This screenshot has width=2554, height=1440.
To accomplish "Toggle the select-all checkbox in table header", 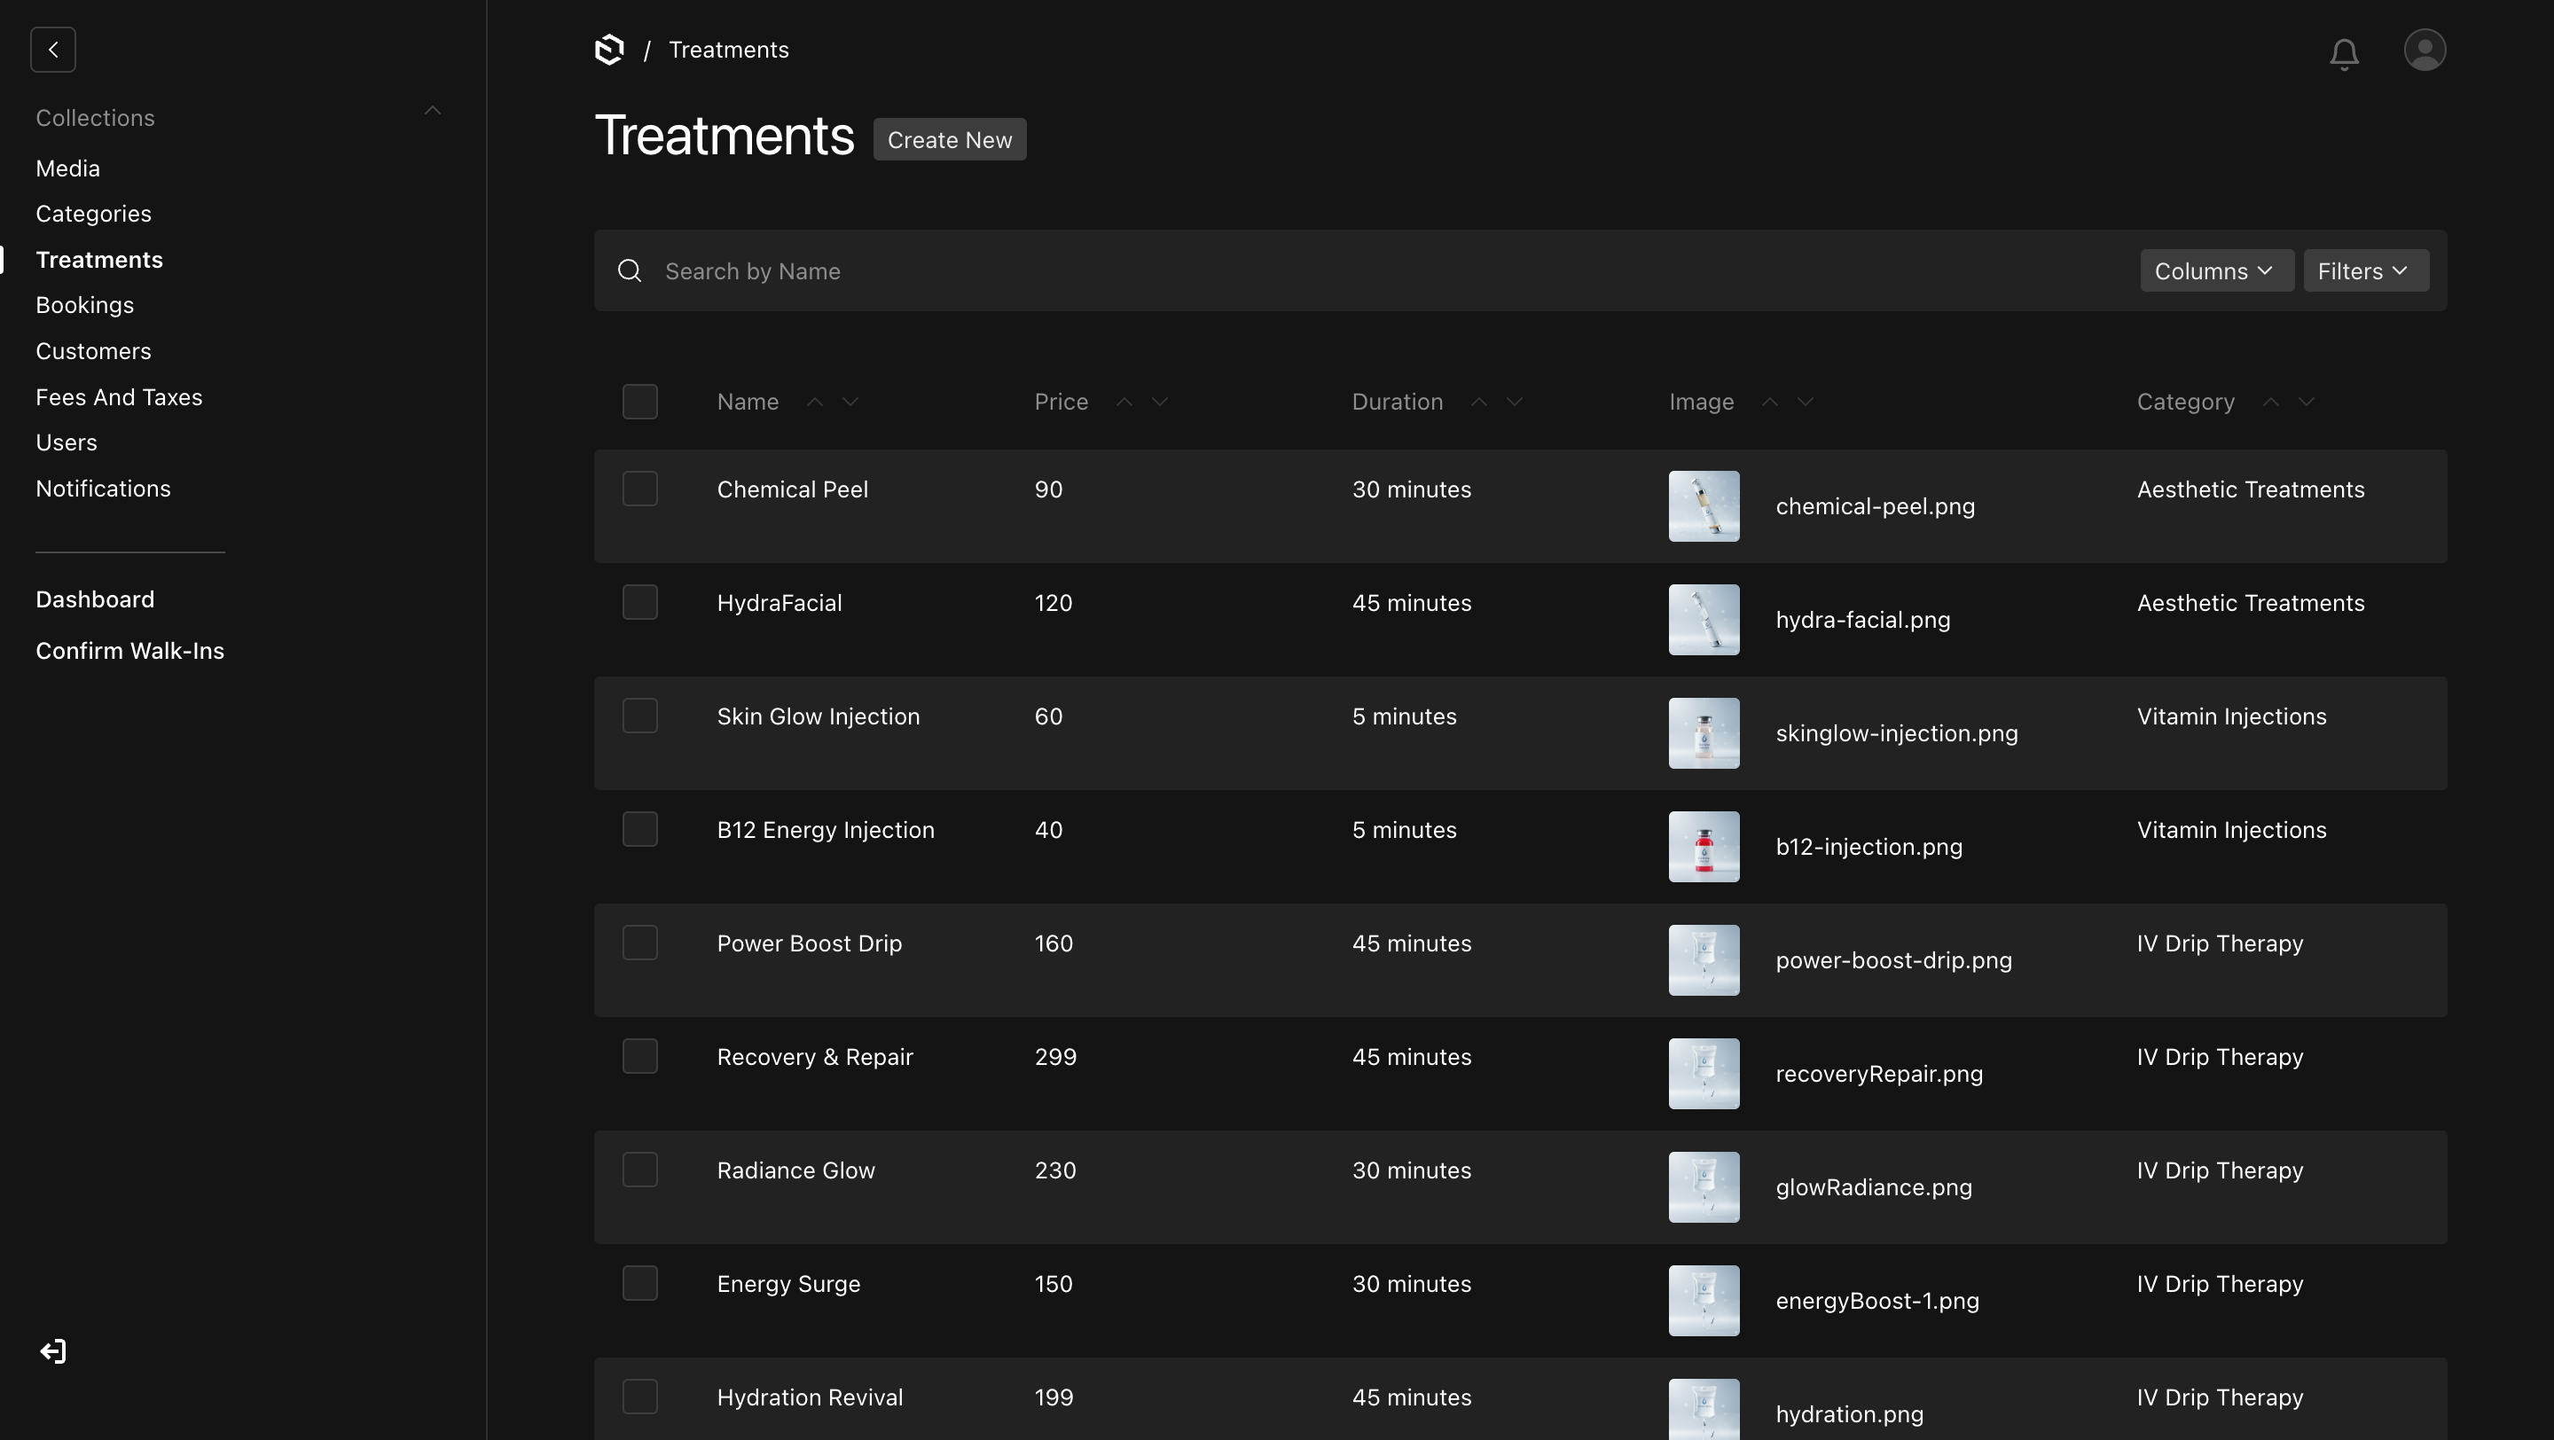I will [x=640, y=401].
